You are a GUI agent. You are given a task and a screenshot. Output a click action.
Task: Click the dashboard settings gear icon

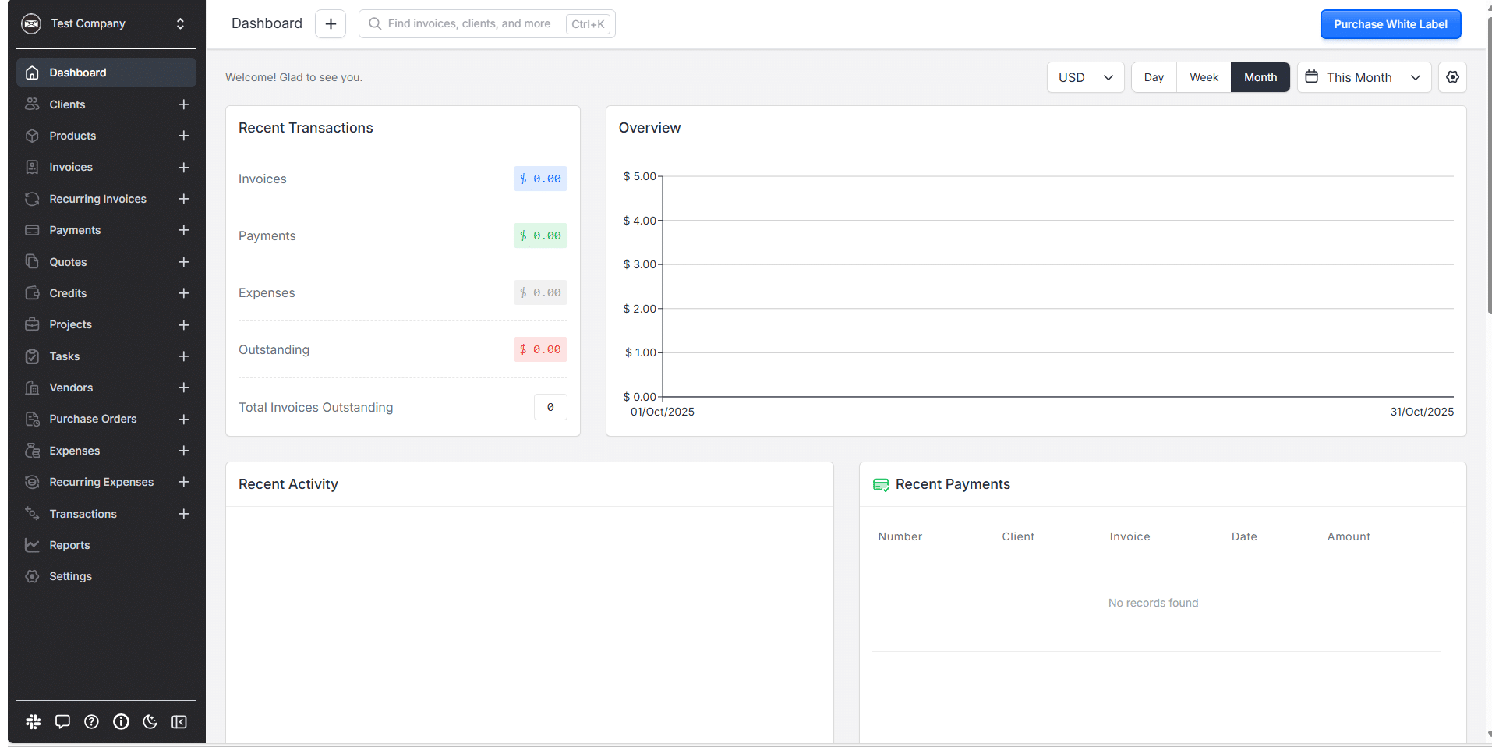[1452, 77]
